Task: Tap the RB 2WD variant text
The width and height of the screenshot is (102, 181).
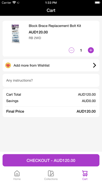Action: (x=35, y=38)
